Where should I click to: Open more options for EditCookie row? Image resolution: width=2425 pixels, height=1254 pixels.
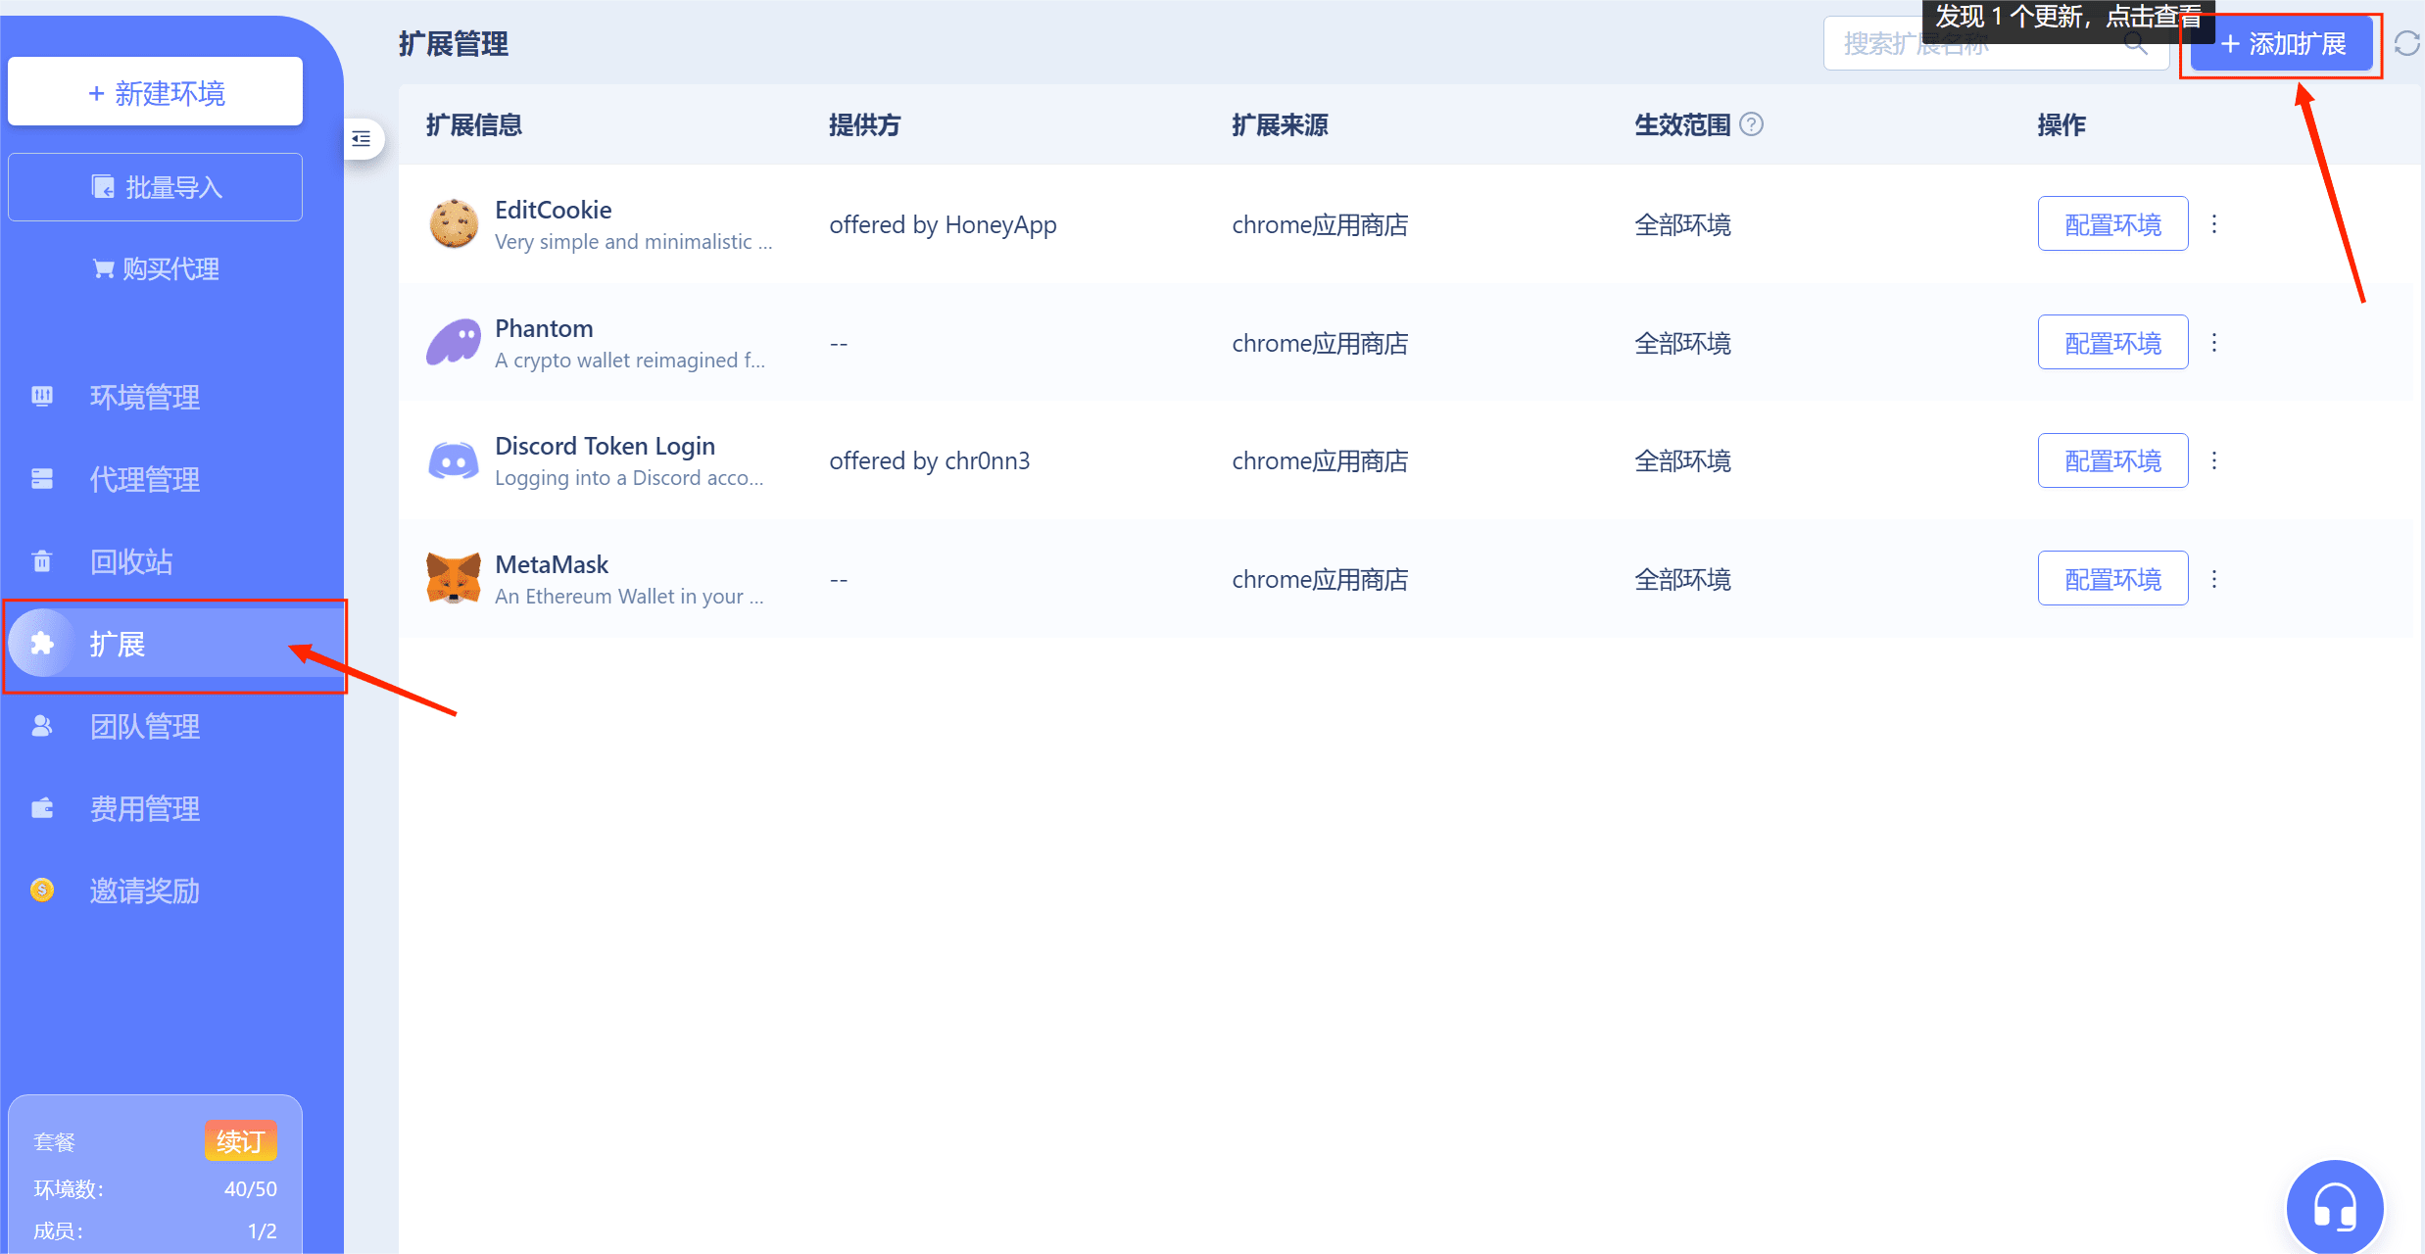tap(2214, 224)
